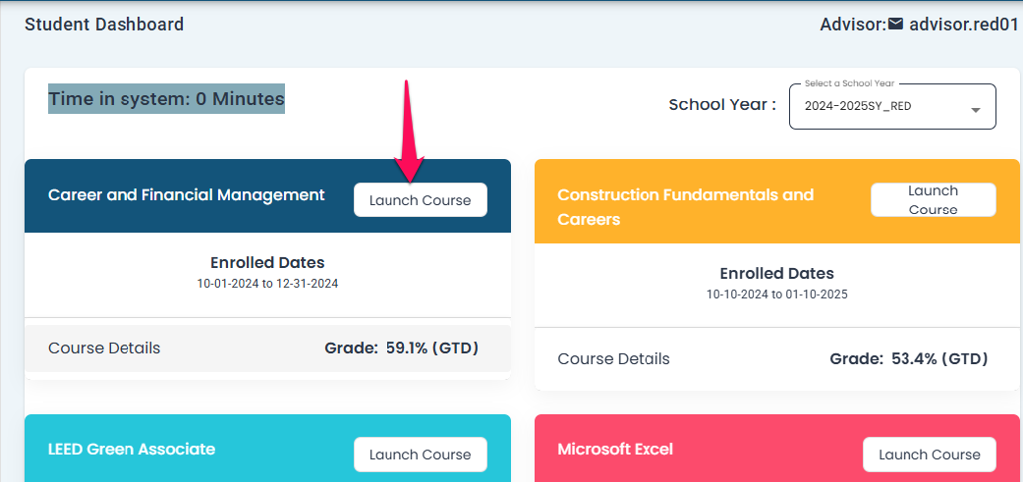Screen dimensions: 1023x482
Task: Click the Career and Financial Management title
Action: (186, 194)
